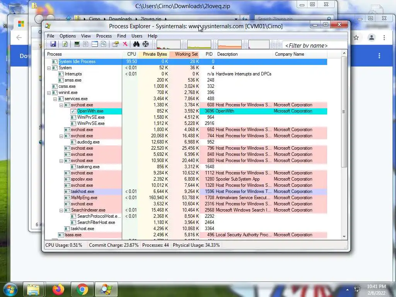Open the profile icon in the Chrome window
The width and height of the screenshot is (396, 297).
point(372,38)
